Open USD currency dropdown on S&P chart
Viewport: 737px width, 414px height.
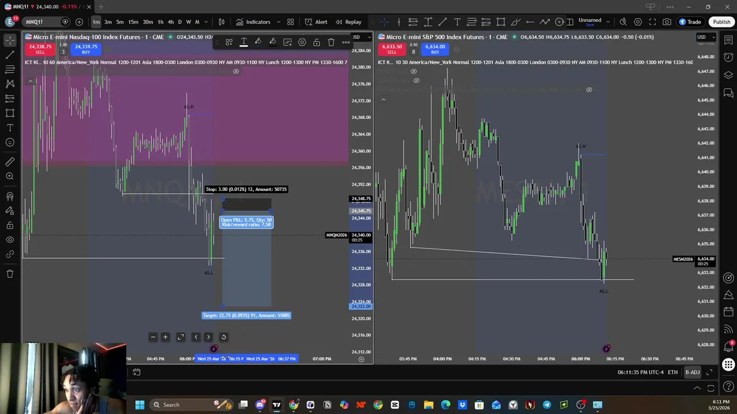pos(705,37)
